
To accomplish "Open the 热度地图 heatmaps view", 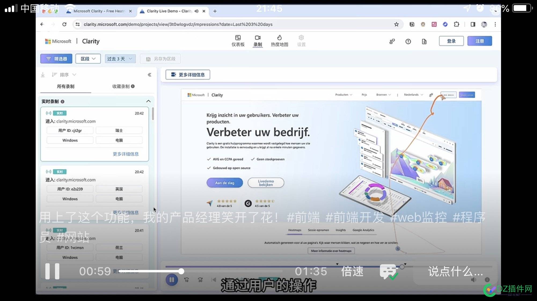I will point(279,41).
